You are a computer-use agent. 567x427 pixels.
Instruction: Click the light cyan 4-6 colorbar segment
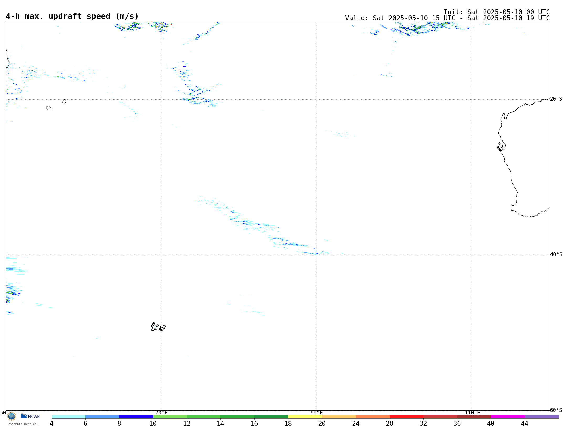[69, 417]
